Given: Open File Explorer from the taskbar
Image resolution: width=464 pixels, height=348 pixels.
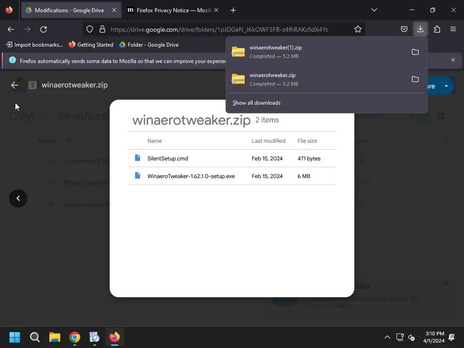Looking at the screenshot, I should (55, 337).
